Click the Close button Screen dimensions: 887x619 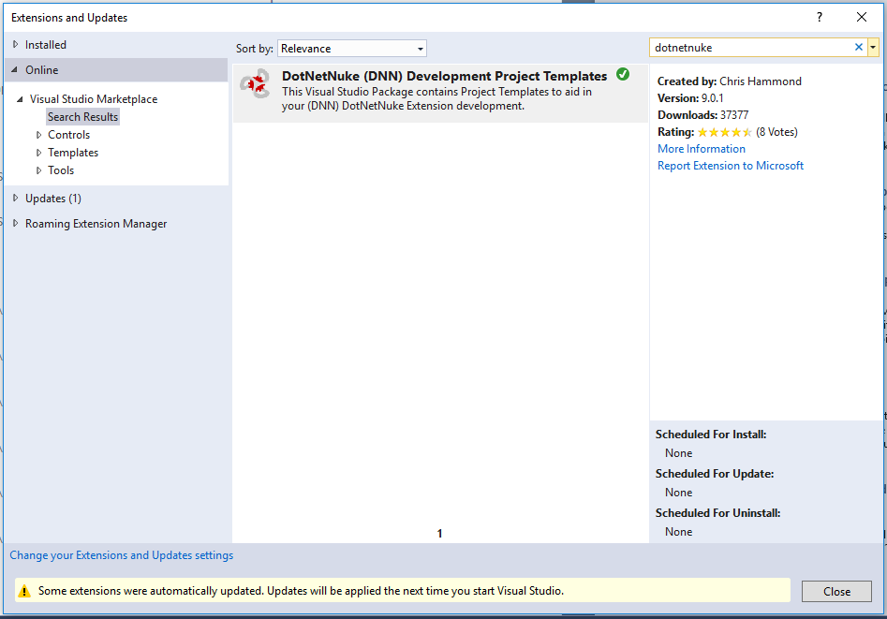pyautogui.click(x=836, y=591)
